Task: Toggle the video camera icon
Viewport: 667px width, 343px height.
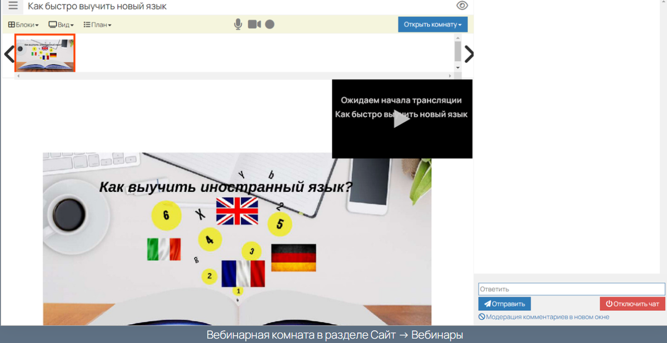Action: [x=254, y=24]
